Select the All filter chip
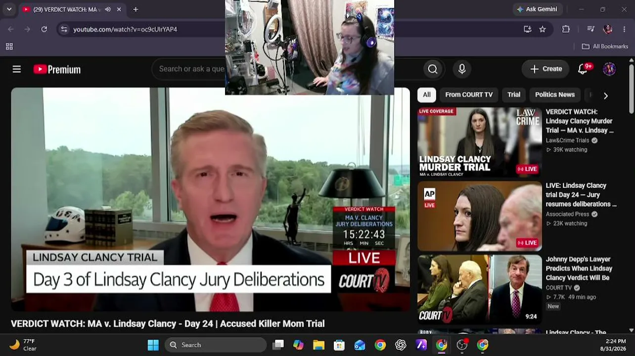The image size is (635, 356). 427,95
